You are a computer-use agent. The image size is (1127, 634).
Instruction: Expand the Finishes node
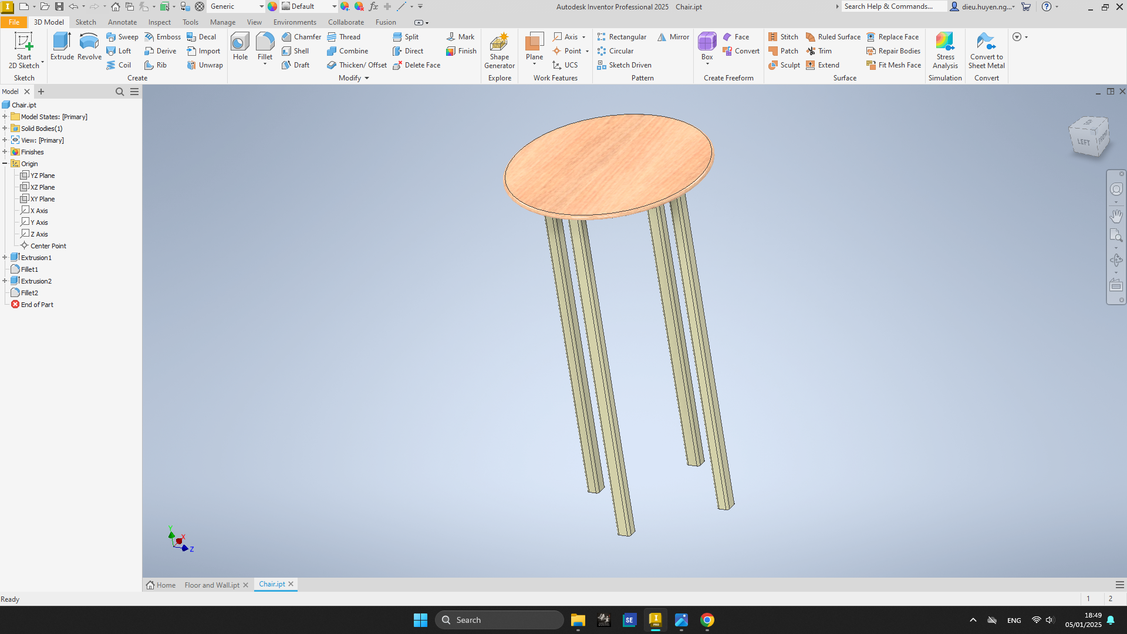(5, 152)
